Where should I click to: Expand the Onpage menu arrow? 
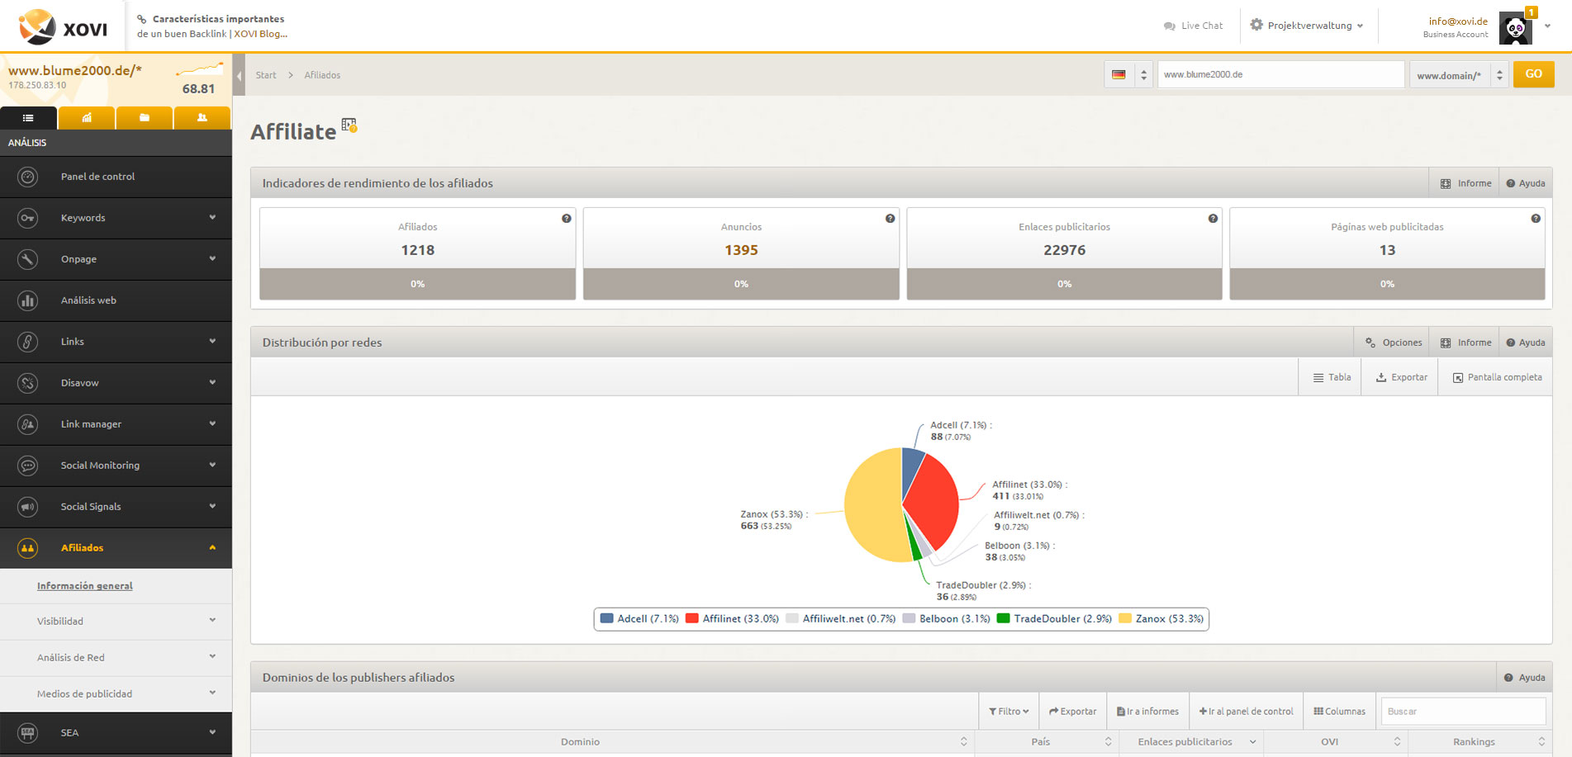[x=212, y=259]
